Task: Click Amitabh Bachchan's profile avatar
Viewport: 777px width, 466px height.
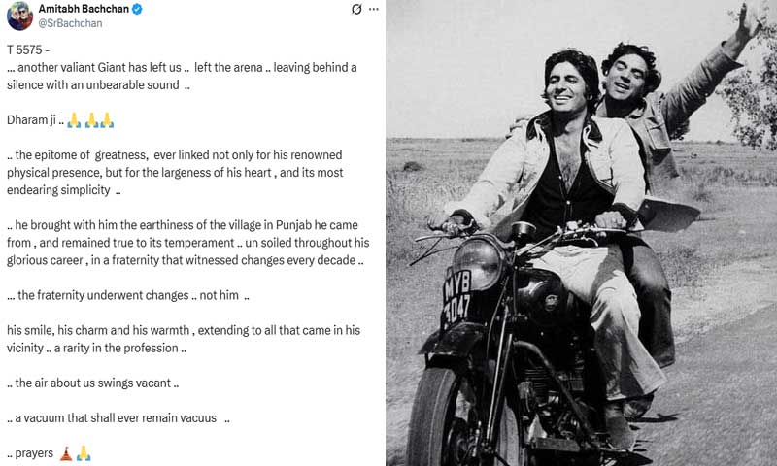Action: pos(19,17)
